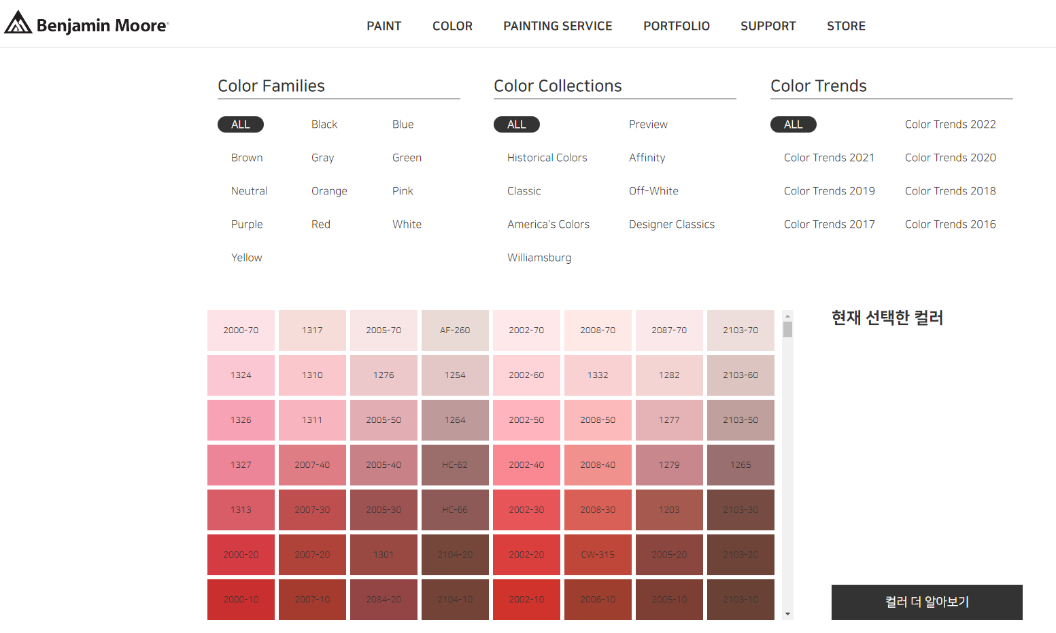1056x633 pixels.
Task: Select ALL under Color Collections
Action: (x=517, y=124)
